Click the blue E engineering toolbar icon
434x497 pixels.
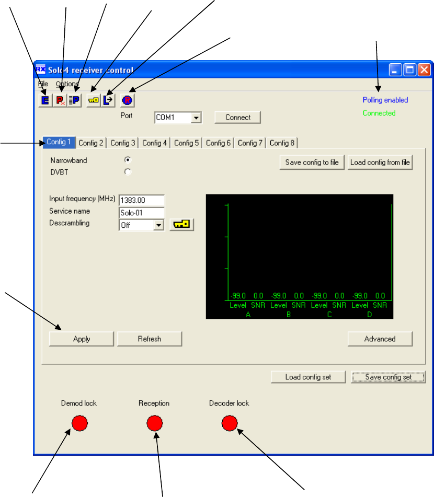tap(45, 100)
